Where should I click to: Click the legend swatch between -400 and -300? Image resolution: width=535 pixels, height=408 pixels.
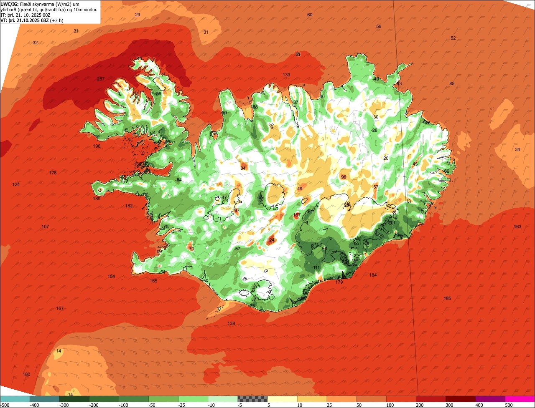[45, 399]
